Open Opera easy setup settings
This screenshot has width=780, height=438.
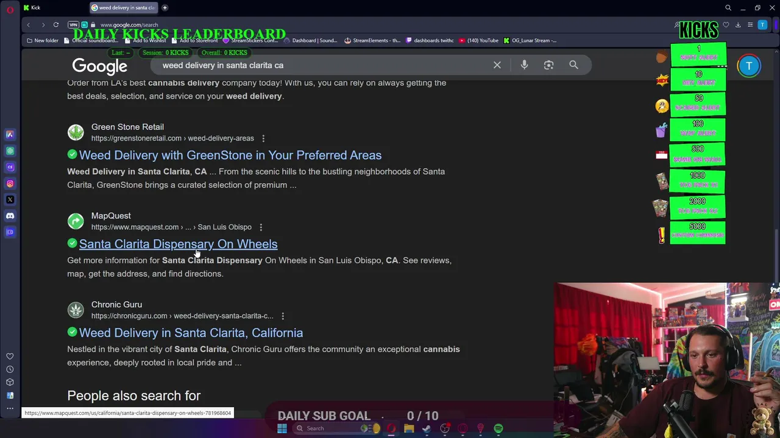[750, 25]
